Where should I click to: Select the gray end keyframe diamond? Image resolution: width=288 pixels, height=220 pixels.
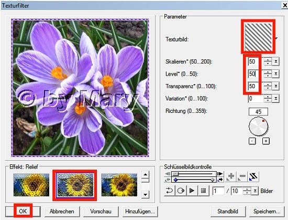[x=213, y=180]
